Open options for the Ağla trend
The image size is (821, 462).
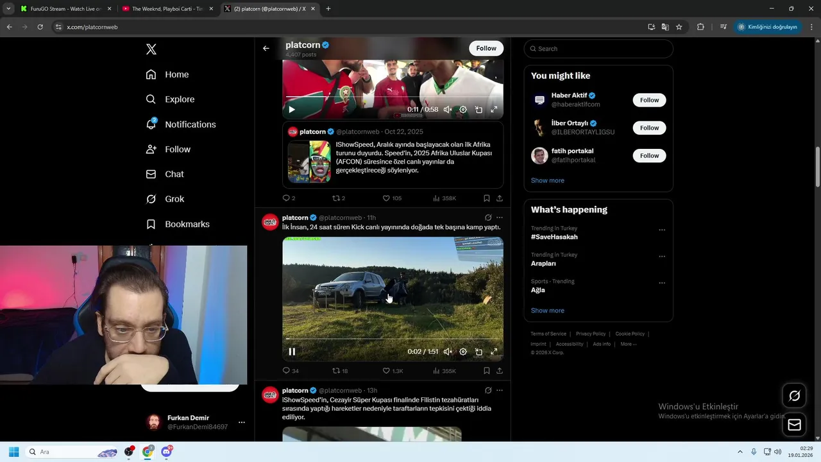[x=662, y=283]
